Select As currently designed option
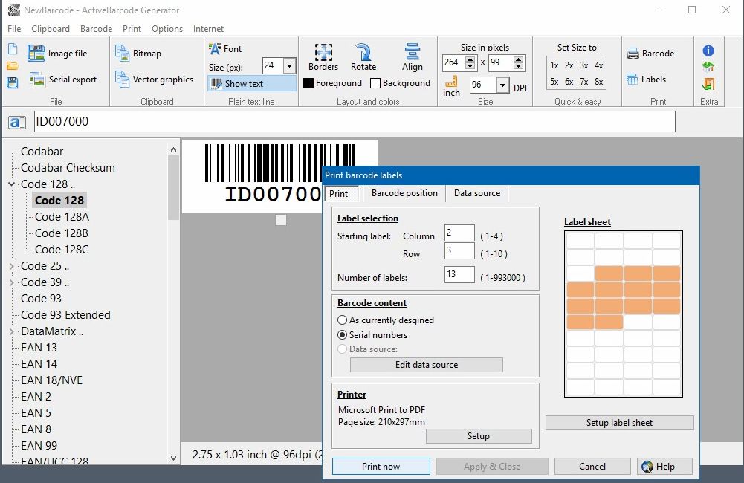 (386, 320)
